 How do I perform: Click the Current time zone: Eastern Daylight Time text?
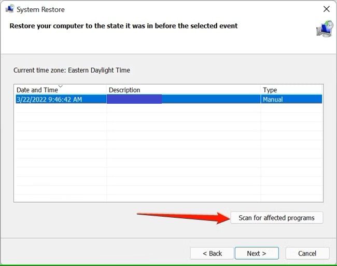pos(72,71)
